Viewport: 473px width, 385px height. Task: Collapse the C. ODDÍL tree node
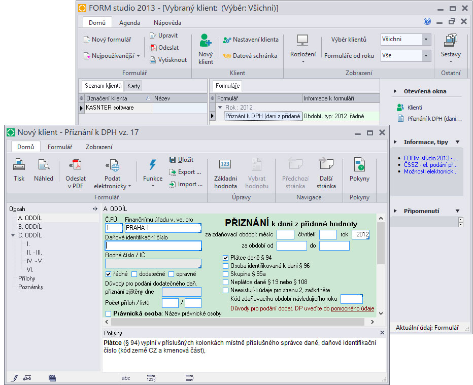point(13,235)
